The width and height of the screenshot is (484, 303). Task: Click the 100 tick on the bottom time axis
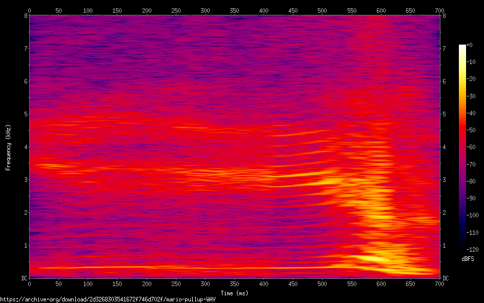pyautogui.click(x=88, y=284)
